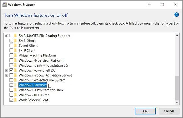Tick the Windows Subsystem for Linux checkbox
183x118 pixels.
[11, 90]
